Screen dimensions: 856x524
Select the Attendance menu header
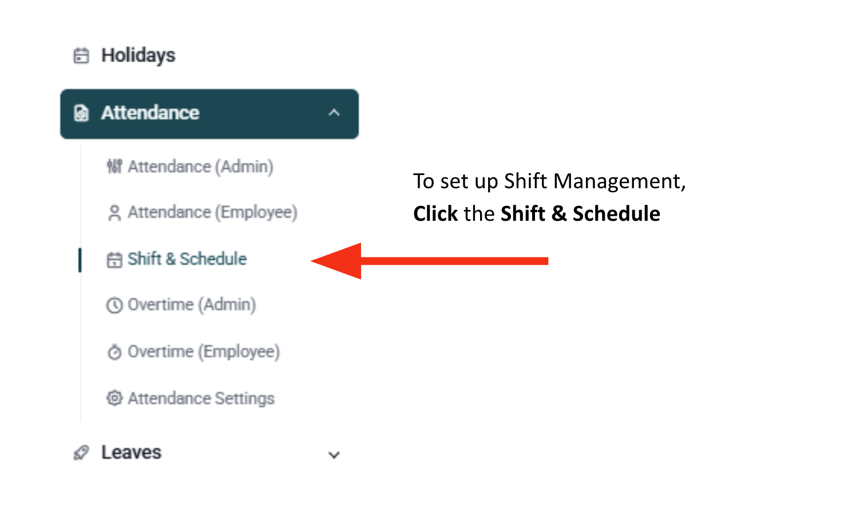150,113
